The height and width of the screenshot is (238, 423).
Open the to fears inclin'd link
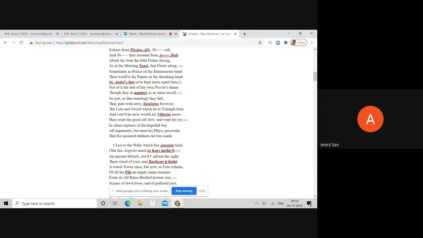tap(160, 150)
